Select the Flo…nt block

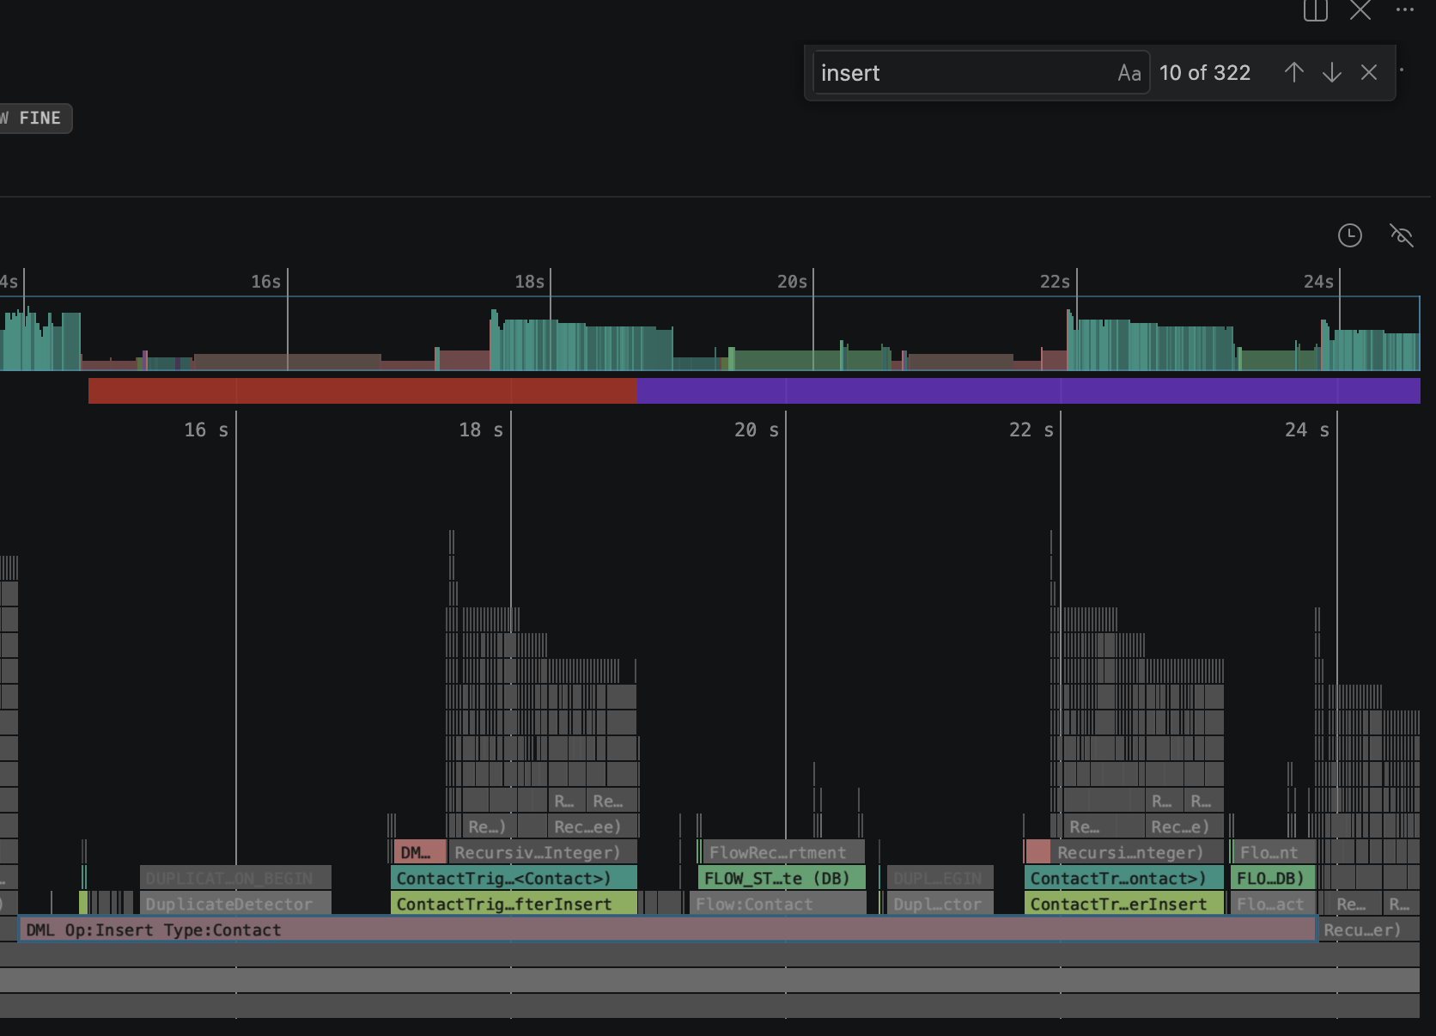point(1275,852)
